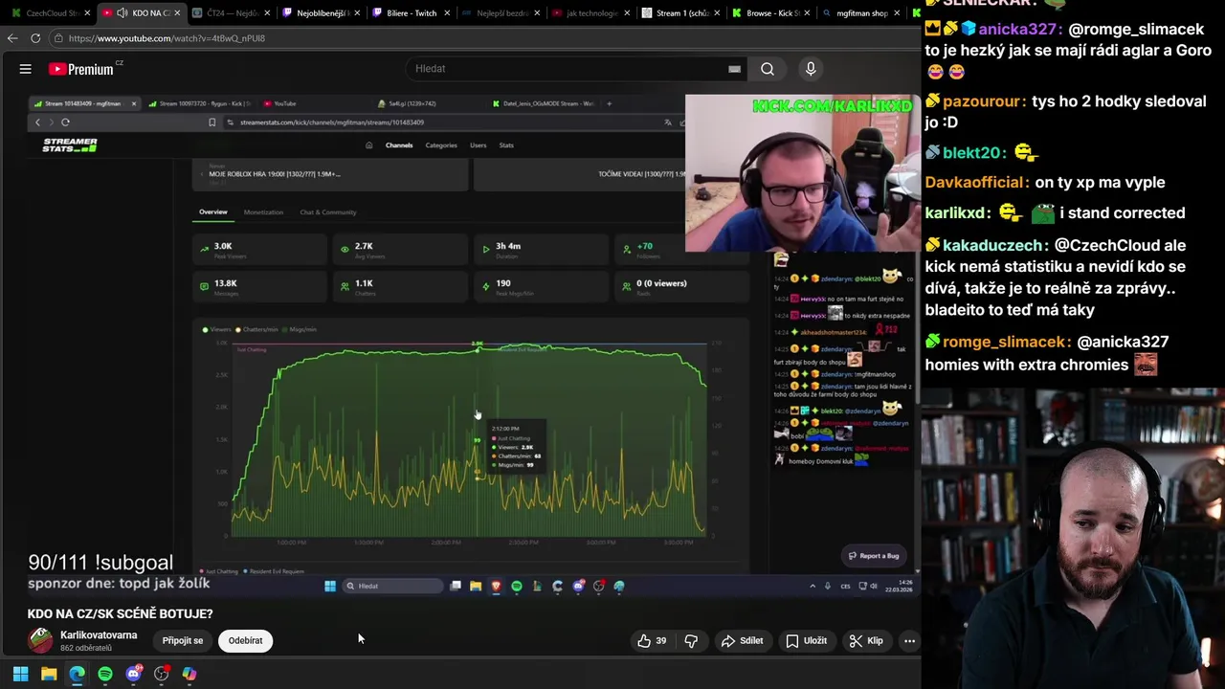Switch to the Biliere - Twitch tab

(x=410, y=13)
